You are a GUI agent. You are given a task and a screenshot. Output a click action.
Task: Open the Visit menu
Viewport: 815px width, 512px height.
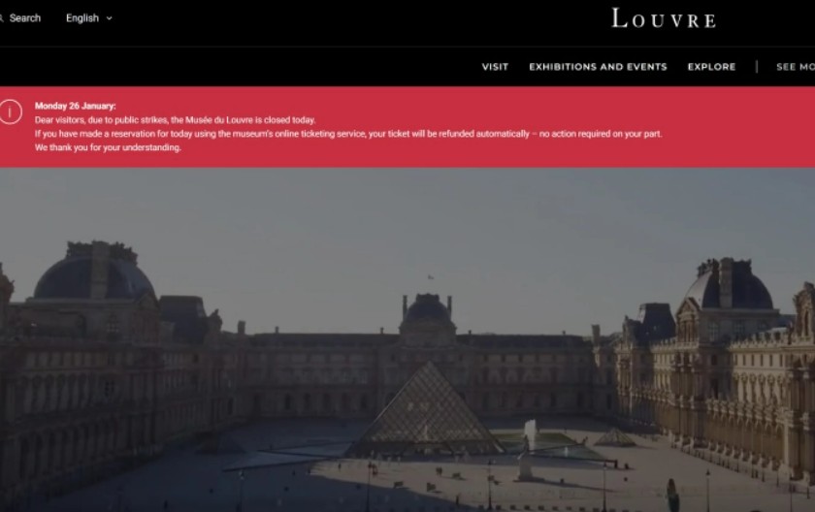coord(495,67)
